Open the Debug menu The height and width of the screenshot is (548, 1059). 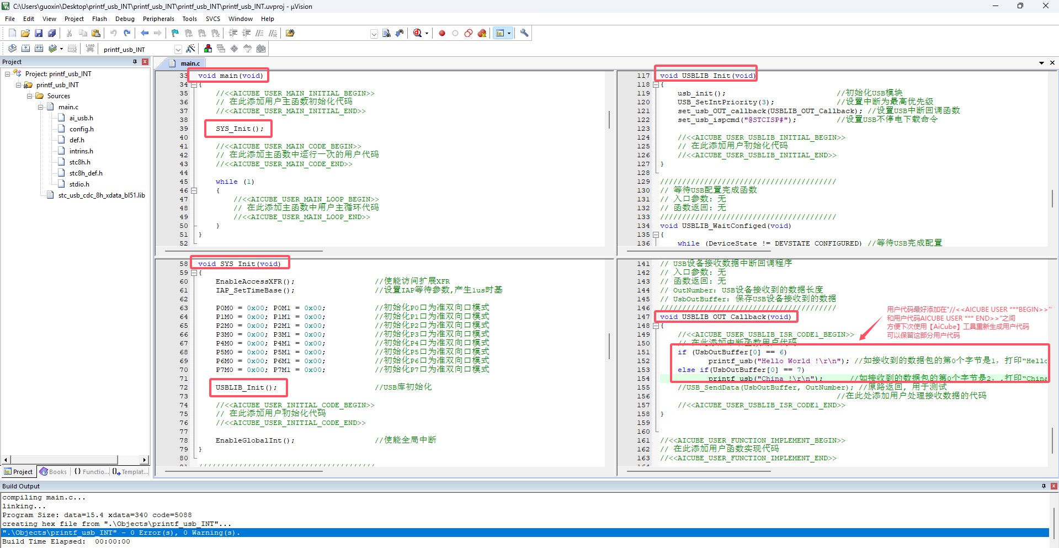click(x=125, y=19)
